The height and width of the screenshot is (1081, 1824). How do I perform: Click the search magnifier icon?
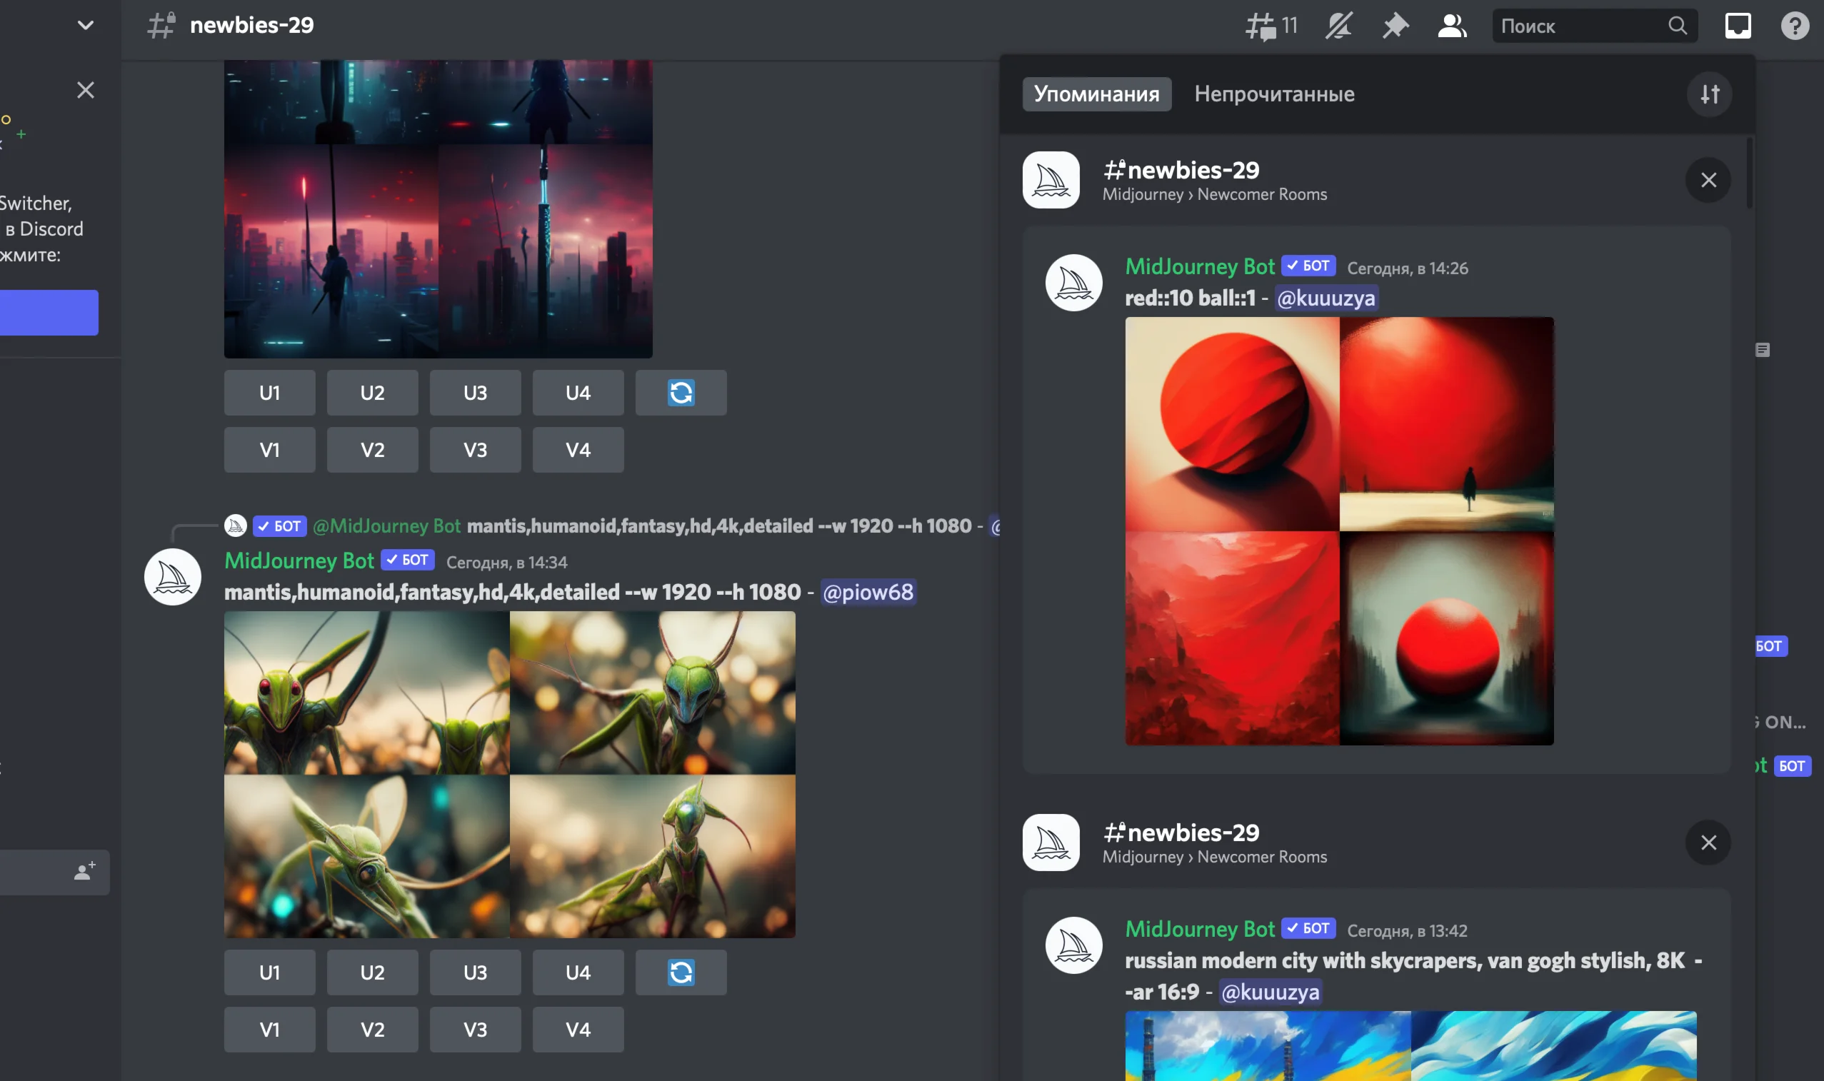[1678, 26]
